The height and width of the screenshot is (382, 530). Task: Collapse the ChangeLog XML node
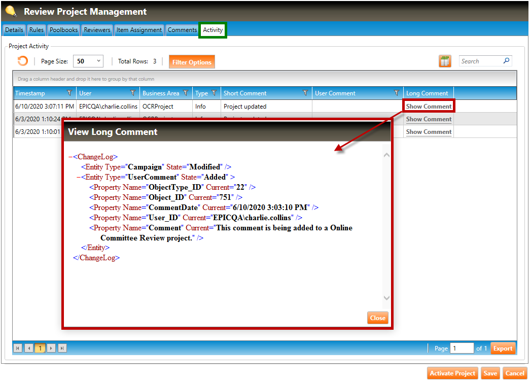[x=70, y=157]
